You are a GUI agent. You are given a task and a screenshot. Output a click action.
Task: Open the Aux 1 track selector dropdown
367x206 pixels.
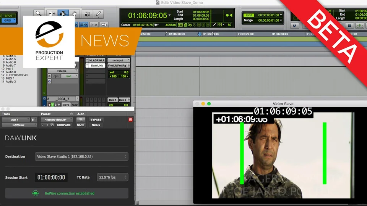[x=16, y=119]
